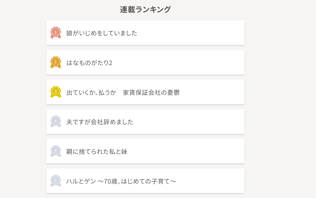Click the rank 5 gray medal badge
316x198 pixels.
pos(56,151)
